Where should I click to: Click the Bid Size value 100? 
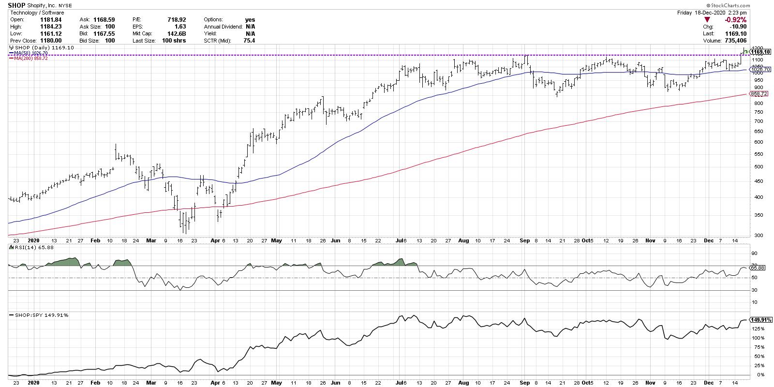coord(110,41)
